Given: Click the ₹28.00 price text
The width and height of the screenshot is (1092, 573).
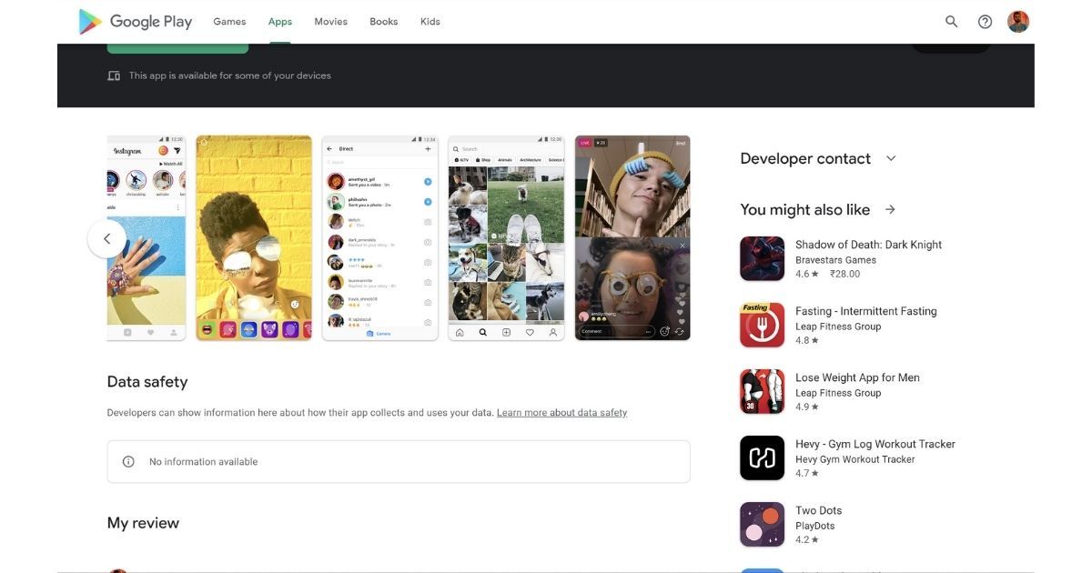Looking at the screenshot, I should click(843, 274).
